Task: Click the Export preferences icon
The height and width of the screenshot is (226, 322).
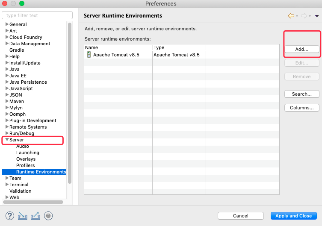Action: (x=35, y=216)
